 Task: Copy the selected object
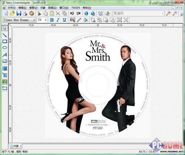click(x=46, y=13)
